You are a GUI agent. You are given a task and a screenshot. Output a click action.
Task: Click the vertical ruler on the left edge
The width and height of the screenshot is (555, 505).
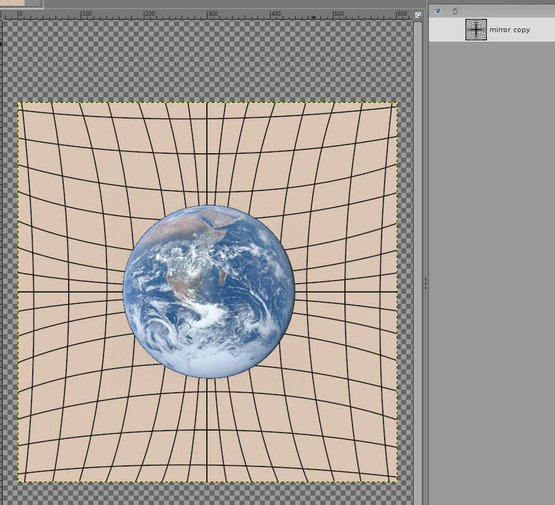pos(2,252)
